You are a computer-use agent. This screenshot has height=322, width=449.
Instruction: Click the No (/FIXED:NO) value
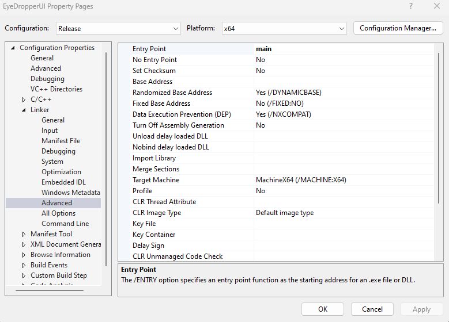[x=280, y=103]
